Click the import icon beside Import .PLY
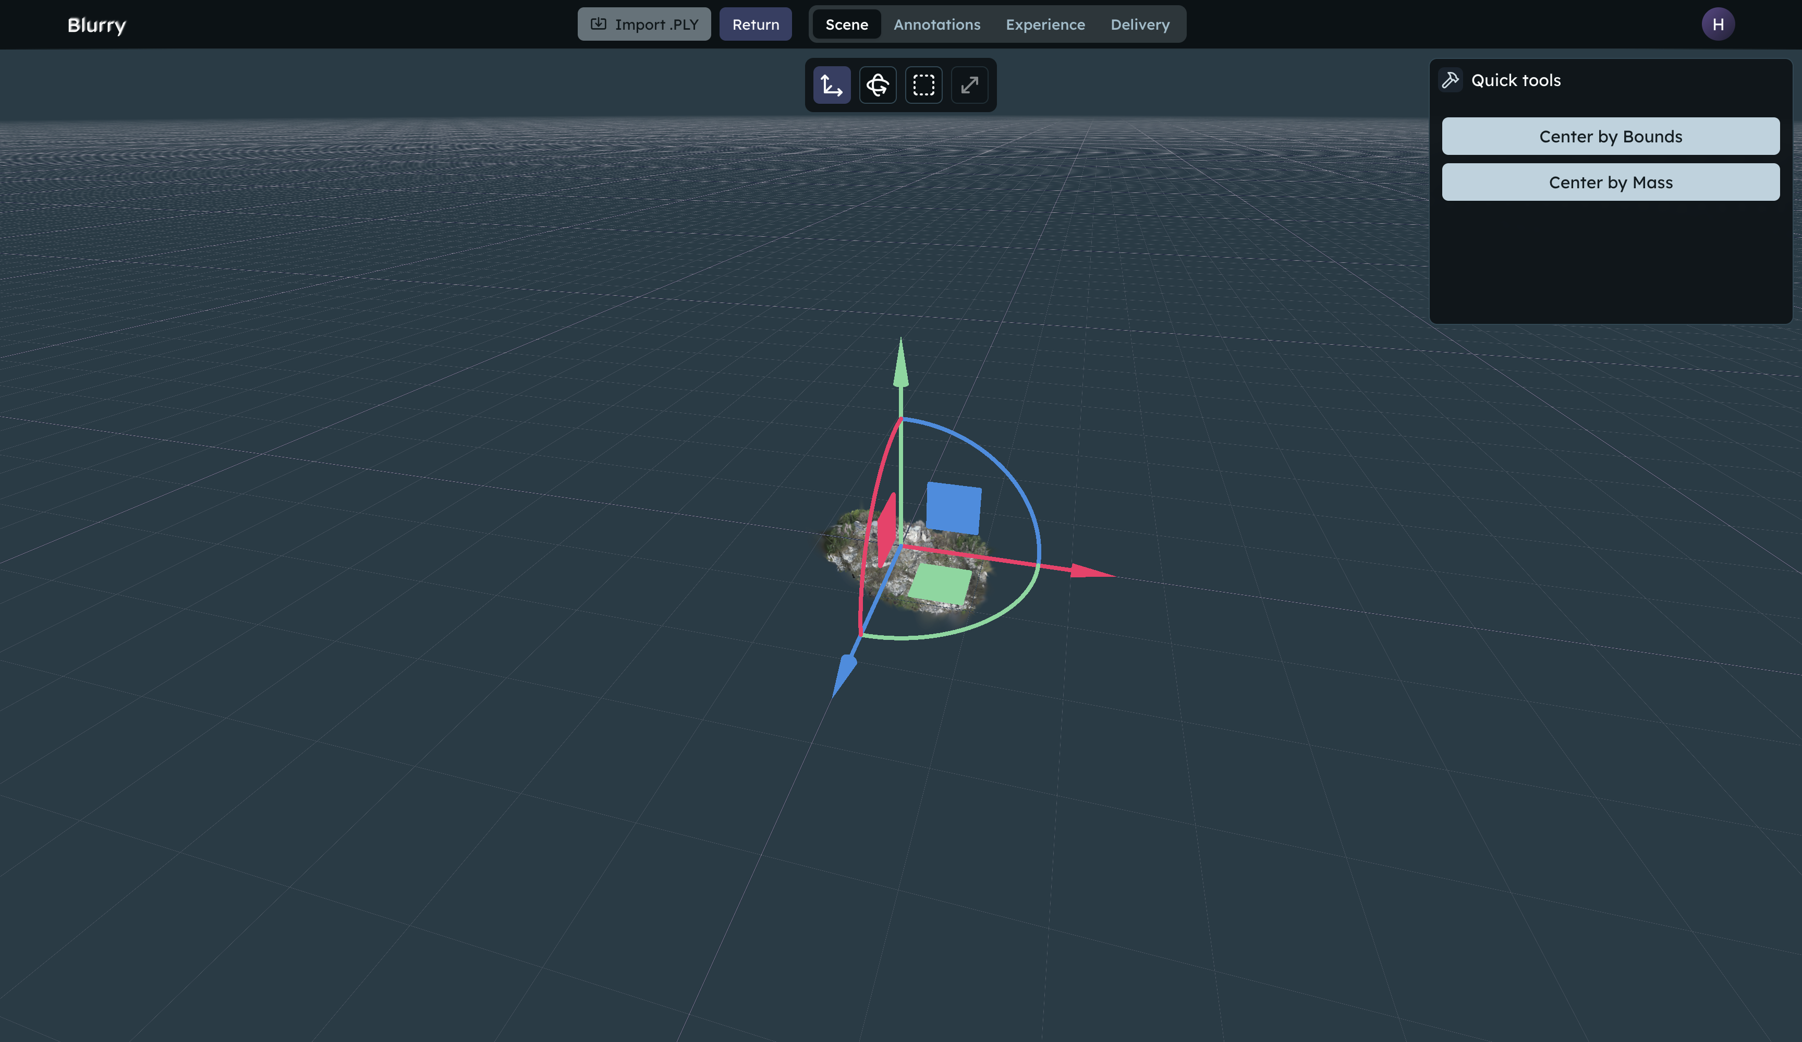1802x1042 pixels. click(599, 25)
